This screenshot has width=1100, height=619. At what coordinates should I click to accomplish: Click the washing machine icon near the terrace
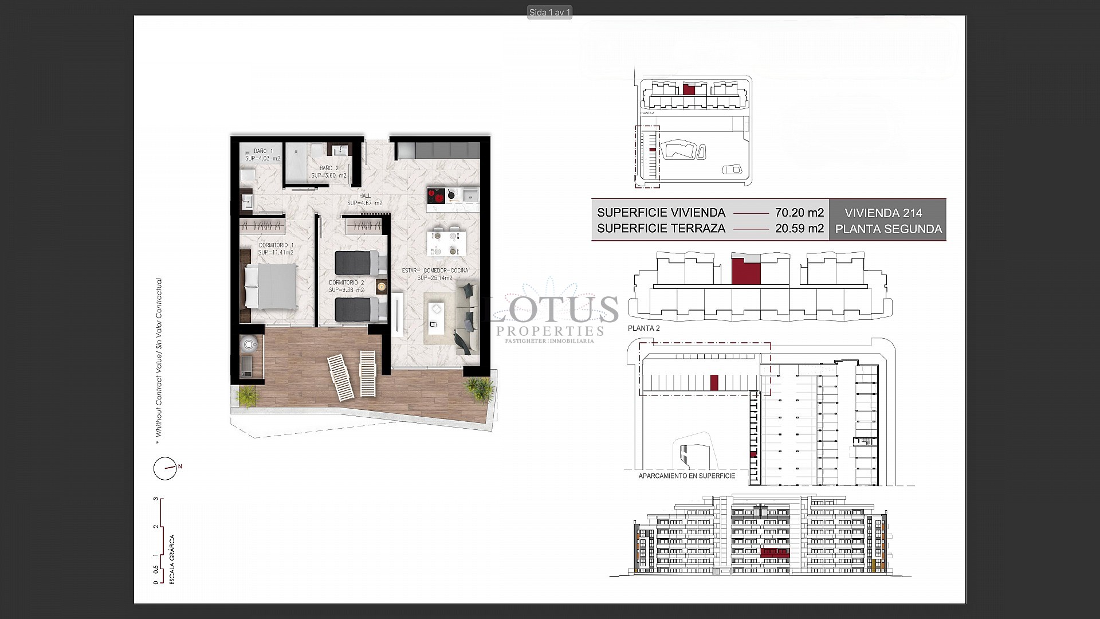click(x=249, y=344)
